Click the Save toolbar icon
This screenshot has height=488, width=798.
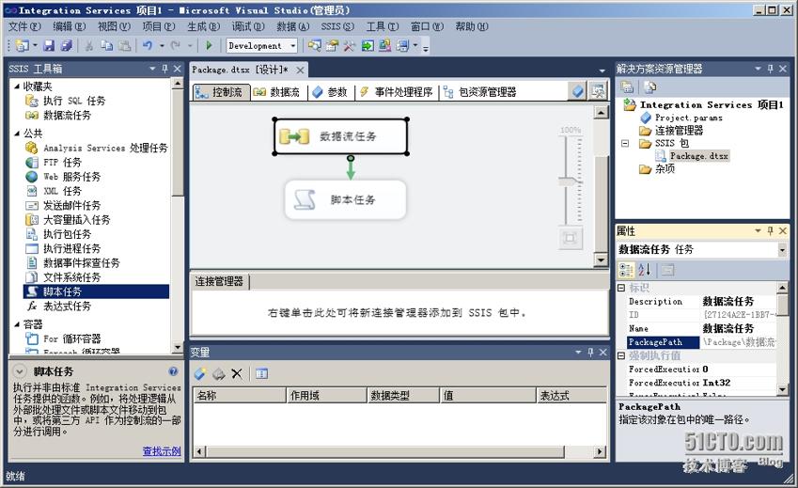[49, 46]
